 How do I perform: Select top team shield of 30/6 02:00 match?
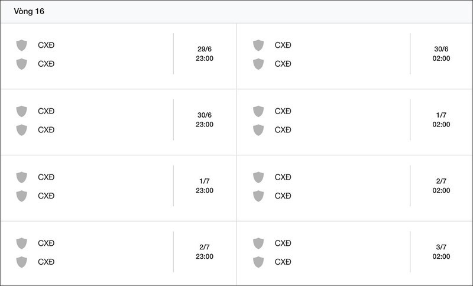(258, 45)
